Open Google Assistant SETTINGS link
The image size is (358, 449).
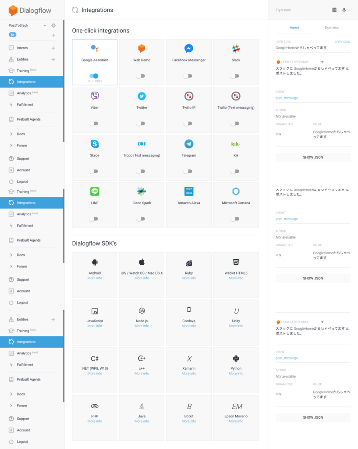pos(95,81)
